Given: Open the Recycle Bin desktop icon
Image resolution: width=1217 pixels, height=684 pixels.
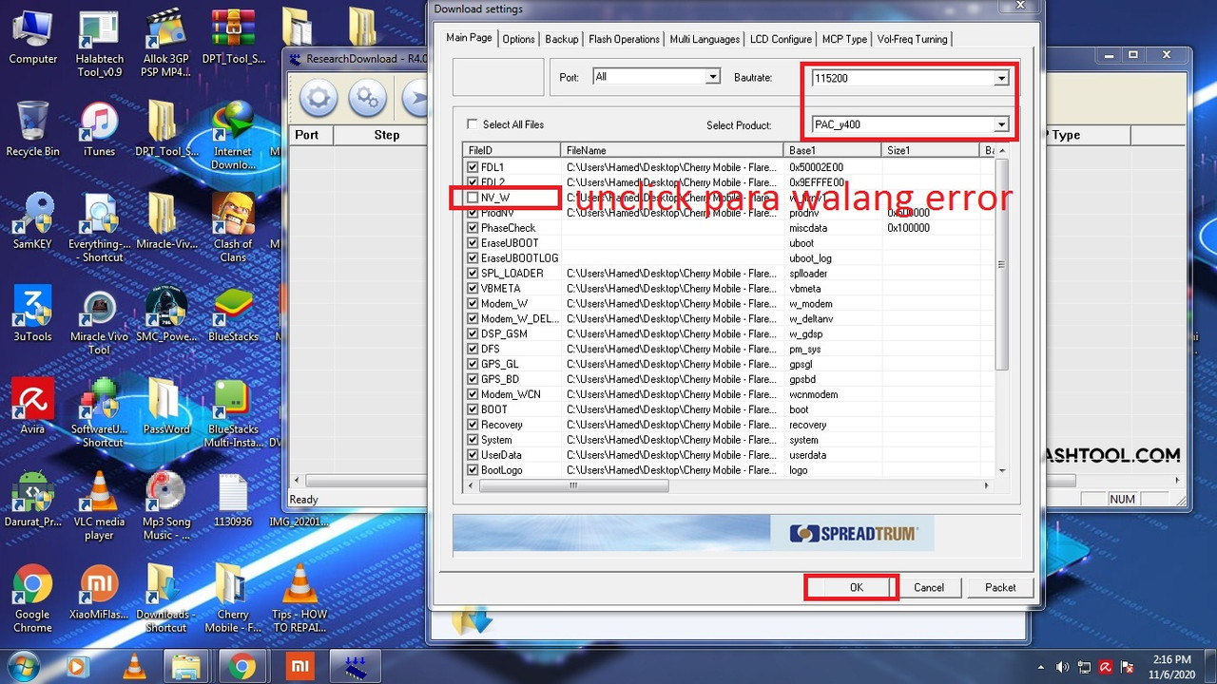Looking at the screenshot, I should (33, 128).
